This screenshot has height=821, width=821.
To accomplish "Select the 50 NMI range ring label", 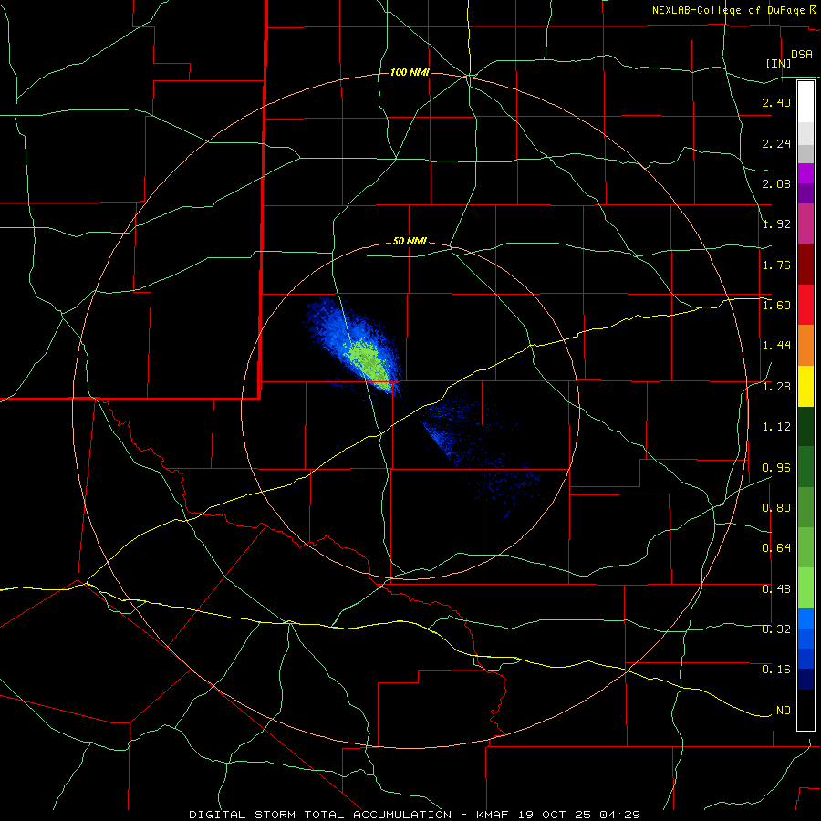I will click(x=410, y=241).
